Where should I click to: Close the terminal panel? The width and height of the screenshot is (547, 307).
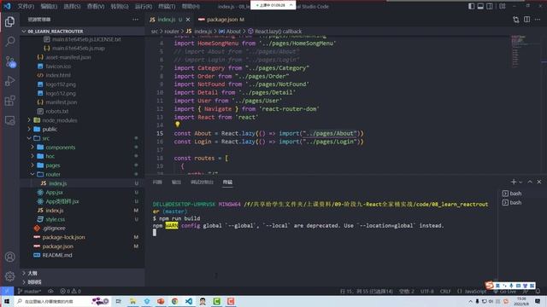click(539, 182)
